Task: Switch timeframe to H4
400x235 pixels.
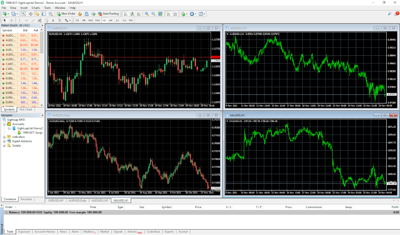Action: click(111, 20)
